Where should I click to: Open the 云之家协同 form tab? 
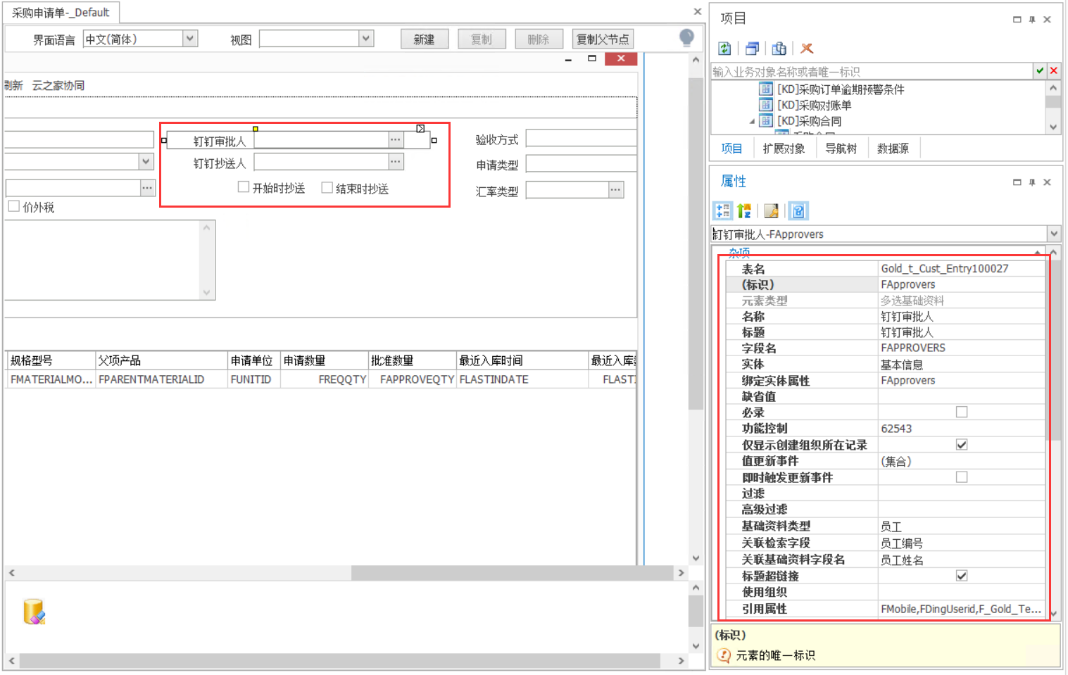click(x=58, y=85)
